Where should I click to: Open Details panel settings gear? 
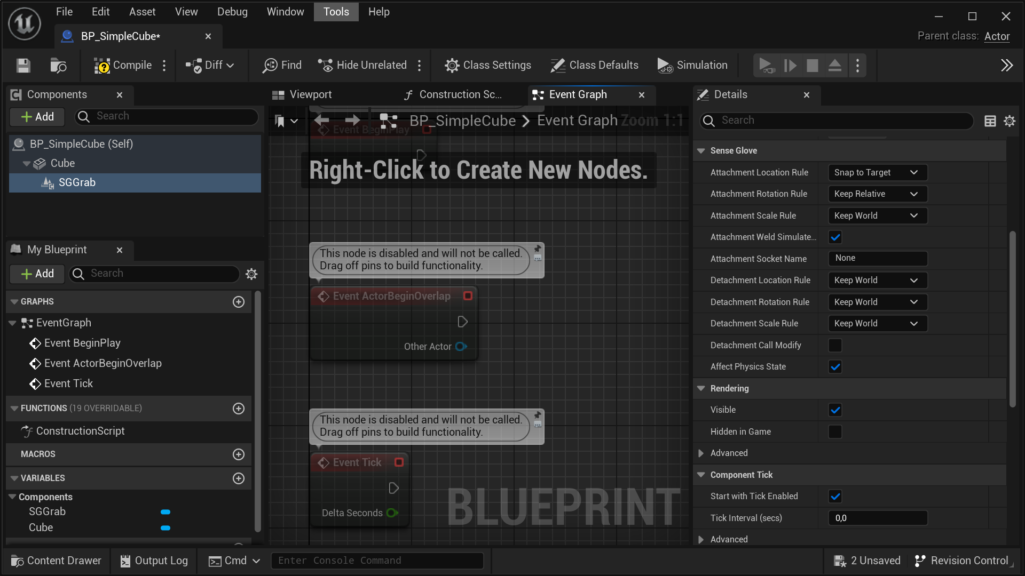pos(1009,121)
